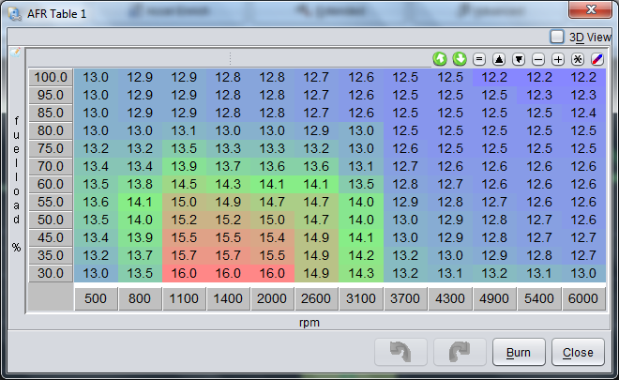Select the 13.6 cell at 55.0 load, 500 rpm
619x380 pixels.
[x=96, y=203]
